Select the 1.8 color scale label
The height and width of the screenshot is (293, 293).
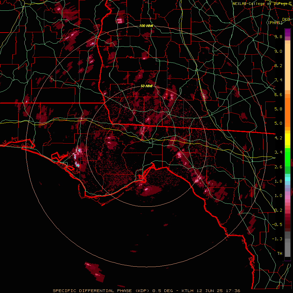tap(278, 181)
